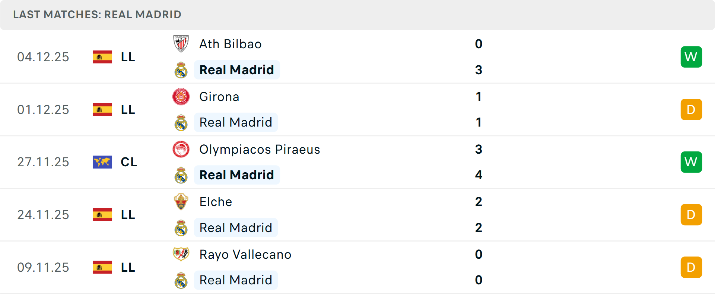This screenshot has width=715, height=294.
Task: Click the Olympiacos Piraeus club crest
Action: pos(181,149)
